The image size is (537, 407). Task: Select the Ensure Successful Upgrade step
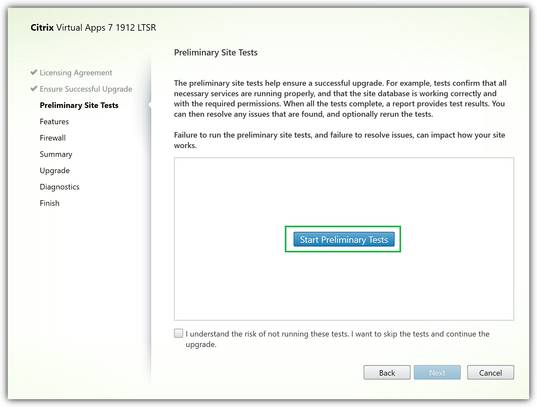(86, 89)
